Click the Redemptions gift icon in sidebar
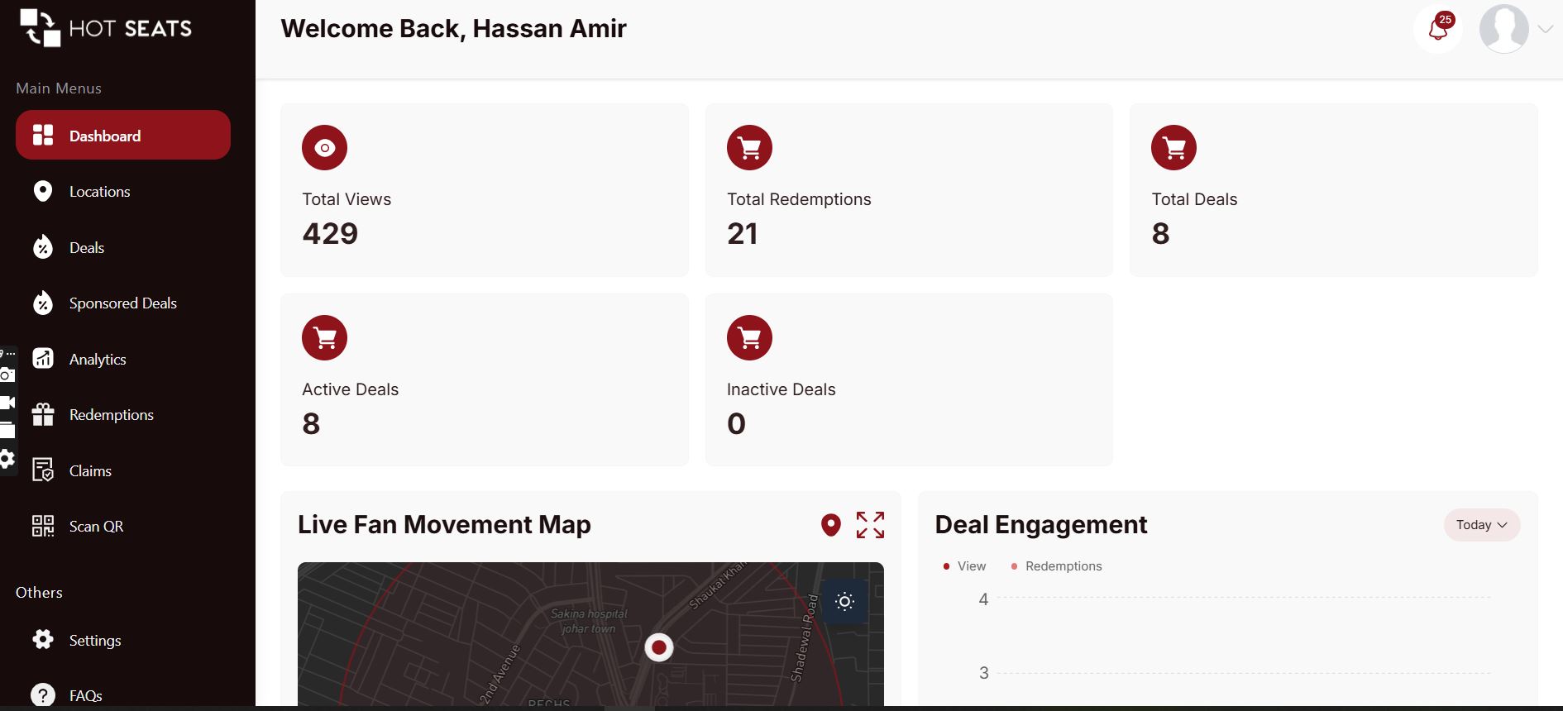 point(43,414)
